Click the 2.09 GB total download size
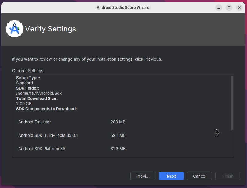Image resolution: width=247 pixels, height=188 pixels. (x=24, y=104)
